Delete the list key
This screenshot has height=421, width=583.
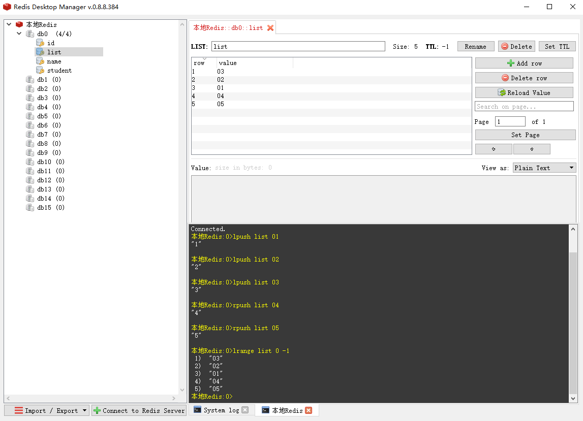coord(516,46)
